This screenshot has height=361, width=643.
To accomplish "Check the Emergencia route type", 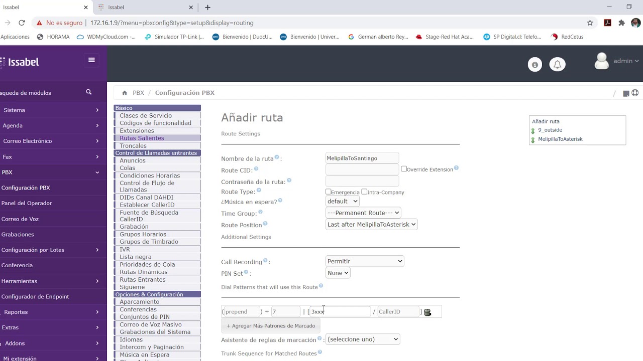I will (328, 192).
